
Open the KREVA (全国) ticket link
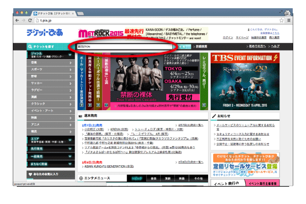tap(119, 130)
